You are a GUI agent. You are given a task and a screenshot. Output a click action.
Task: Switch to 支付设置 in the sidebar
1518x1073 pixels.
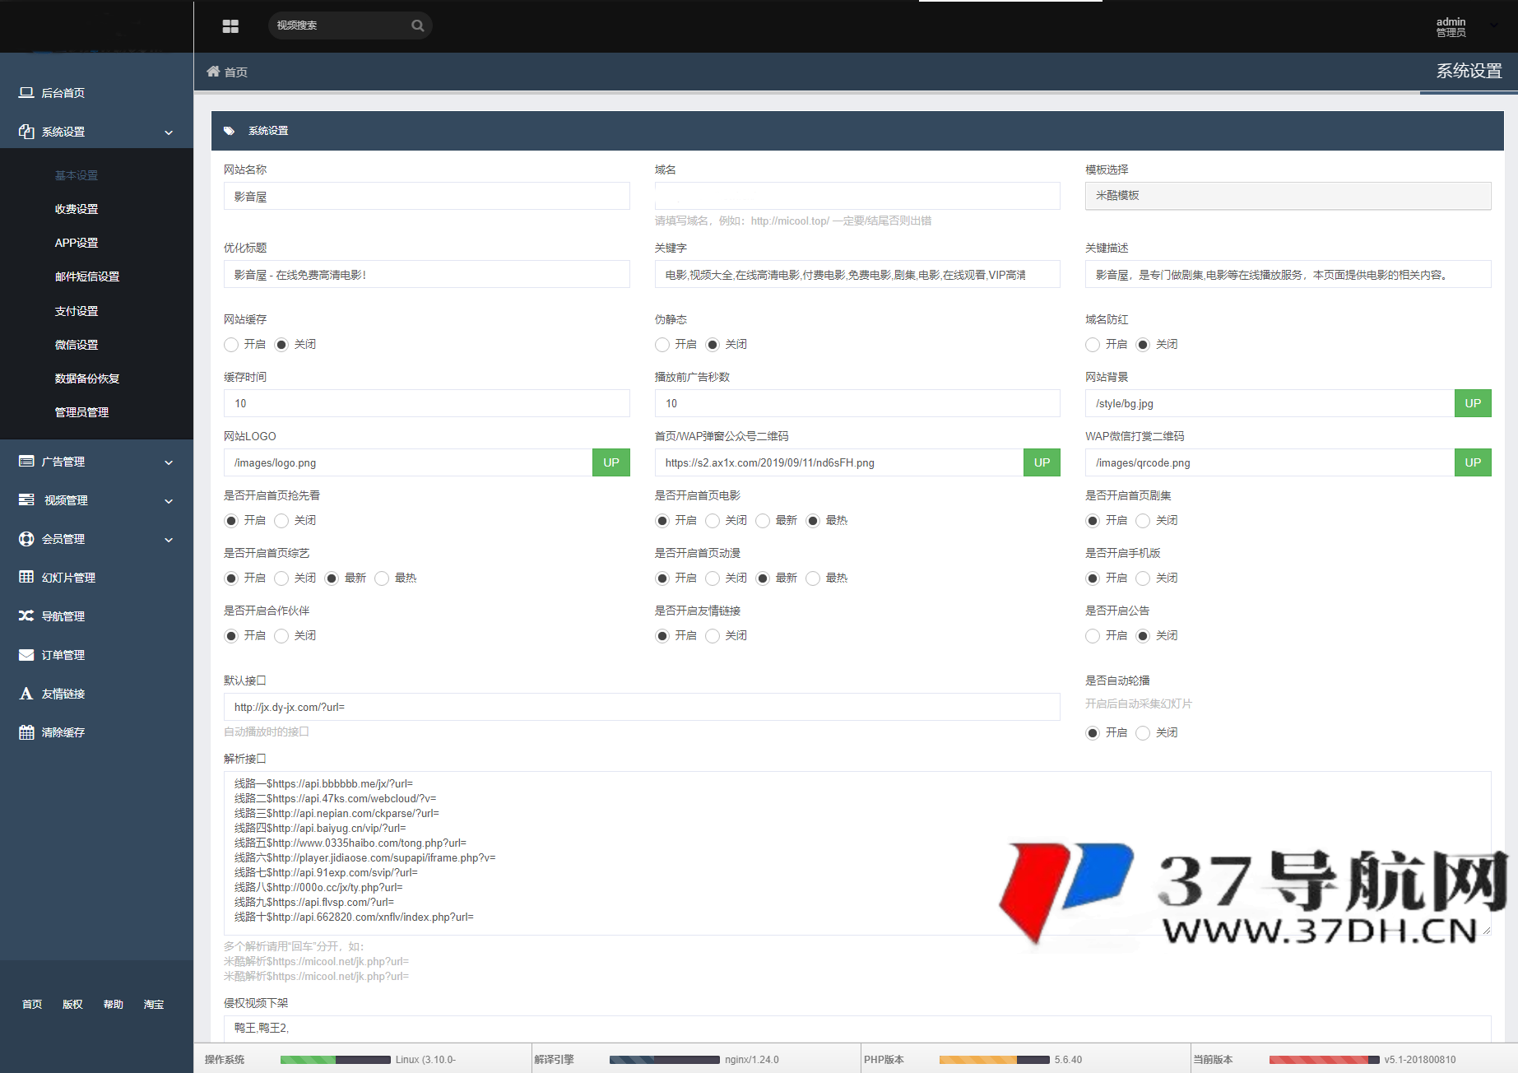(76, 310)
